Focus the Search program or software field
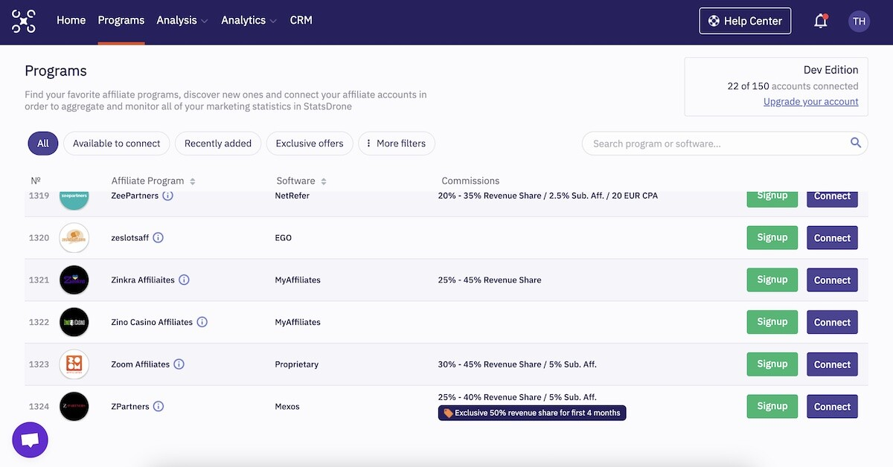 [714, 144]
